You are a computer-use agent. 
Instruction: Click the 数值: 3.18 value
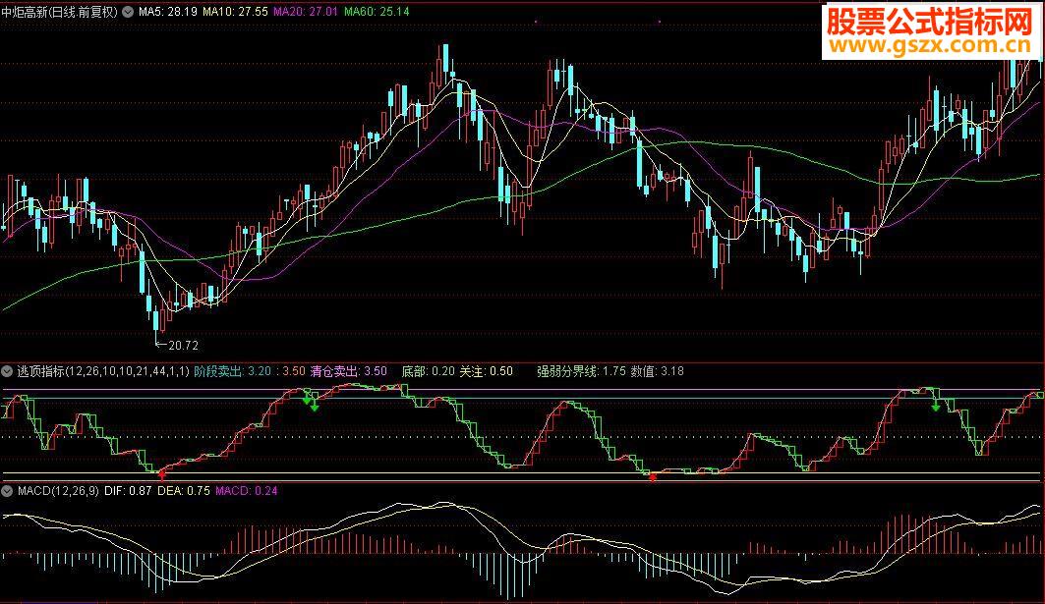point(657,371)
